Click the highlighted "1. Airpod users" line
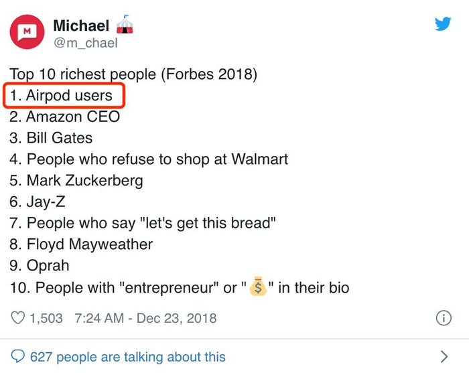Image resolution: width=469 pixels, height=373 pixels. click(64, 96)
